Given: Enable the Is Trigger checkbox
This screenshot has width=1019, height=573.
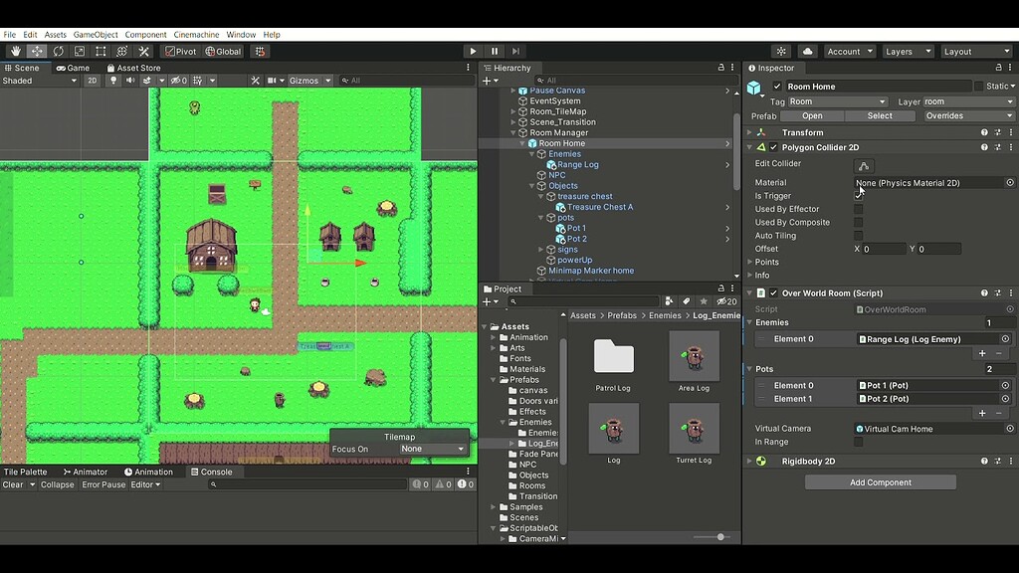Looking at the screenshot, I should tap(858, 195).
